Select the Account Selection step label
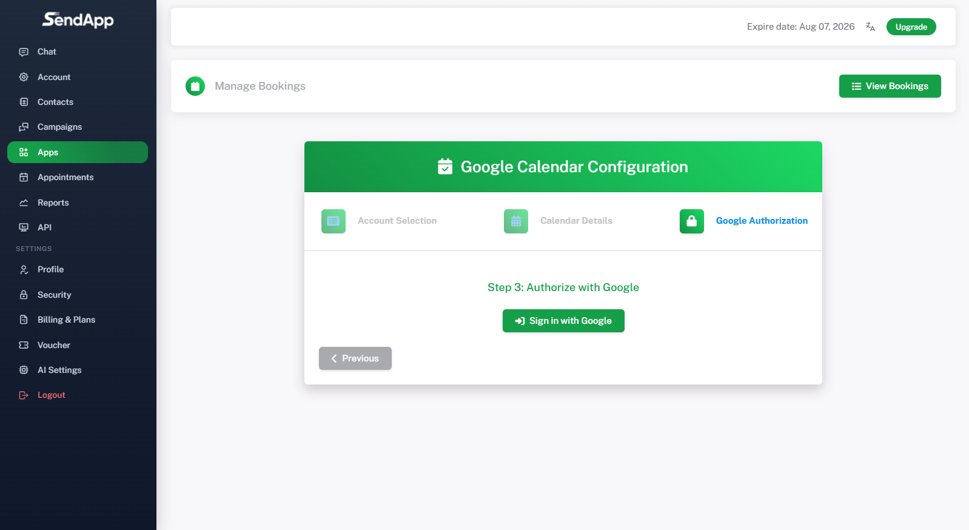The image size is (969, 530). click(397, 221)
